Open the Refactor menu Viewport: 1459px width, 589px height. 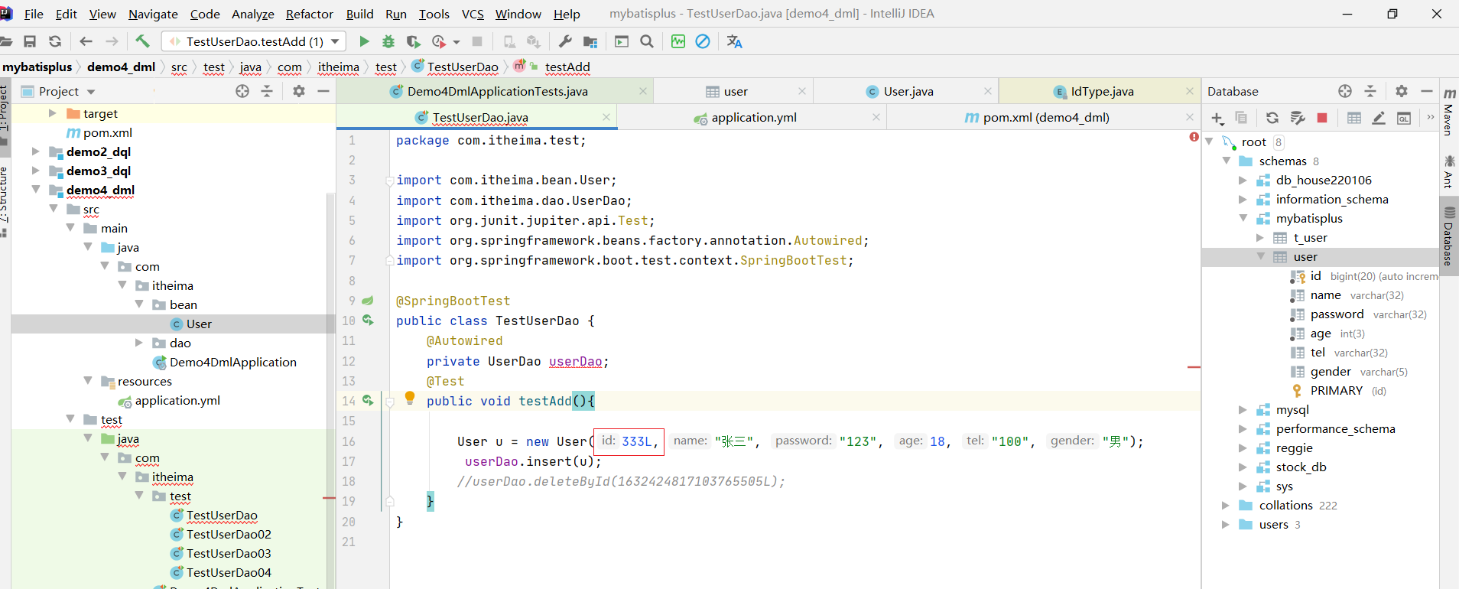pos(310,14)
